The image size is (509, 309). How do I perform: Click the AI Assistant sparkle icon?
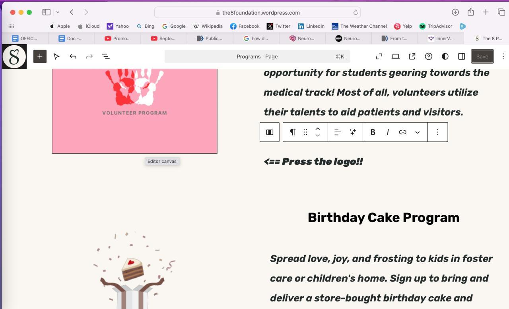click(353, 132)
